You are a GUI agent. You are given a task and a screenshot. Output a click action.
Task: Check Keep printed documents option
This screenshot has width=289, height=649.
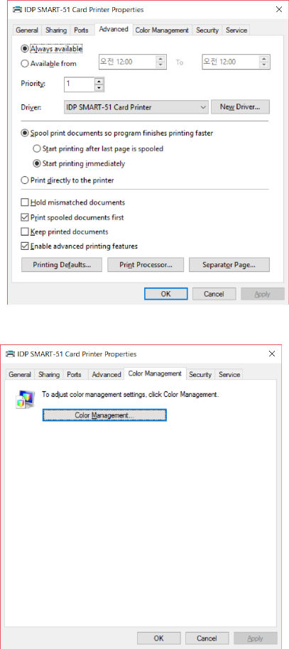click(x=25, y=231)
